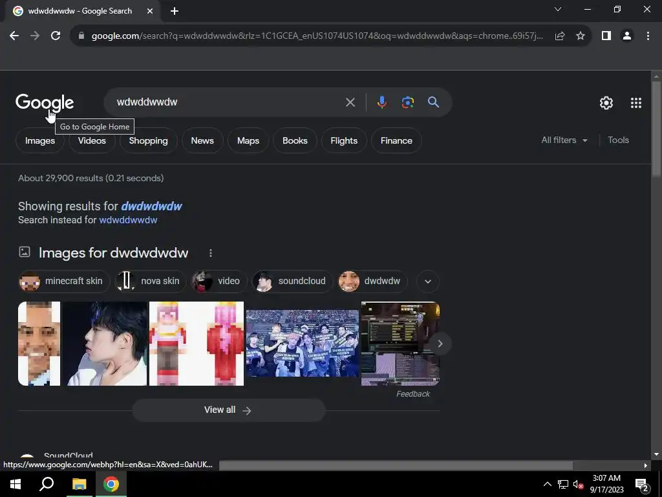Share this page via address bar icon
Screen dimensions: 662x497
click(x=560, y=36)
